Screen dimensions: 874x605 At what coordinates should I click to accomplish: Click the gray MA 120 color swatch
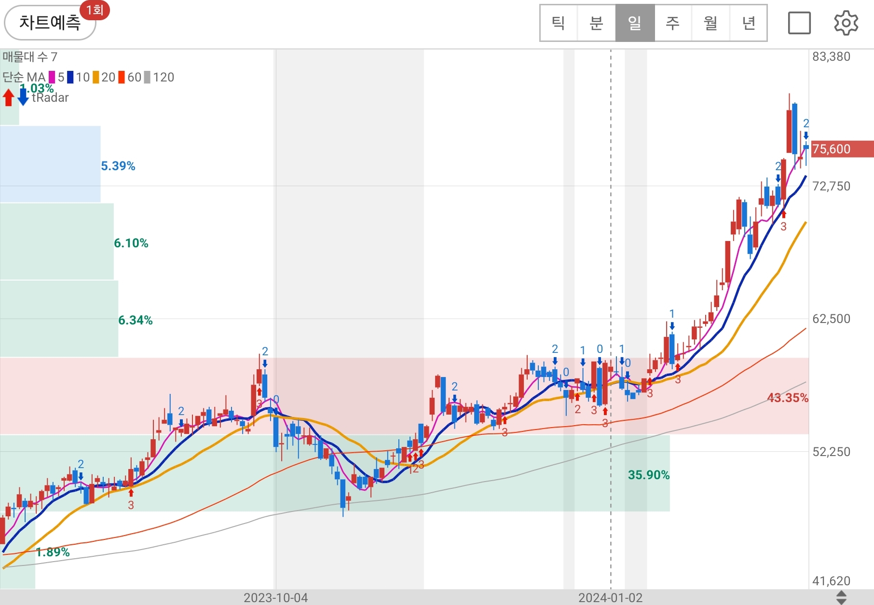tap(147, 77)
